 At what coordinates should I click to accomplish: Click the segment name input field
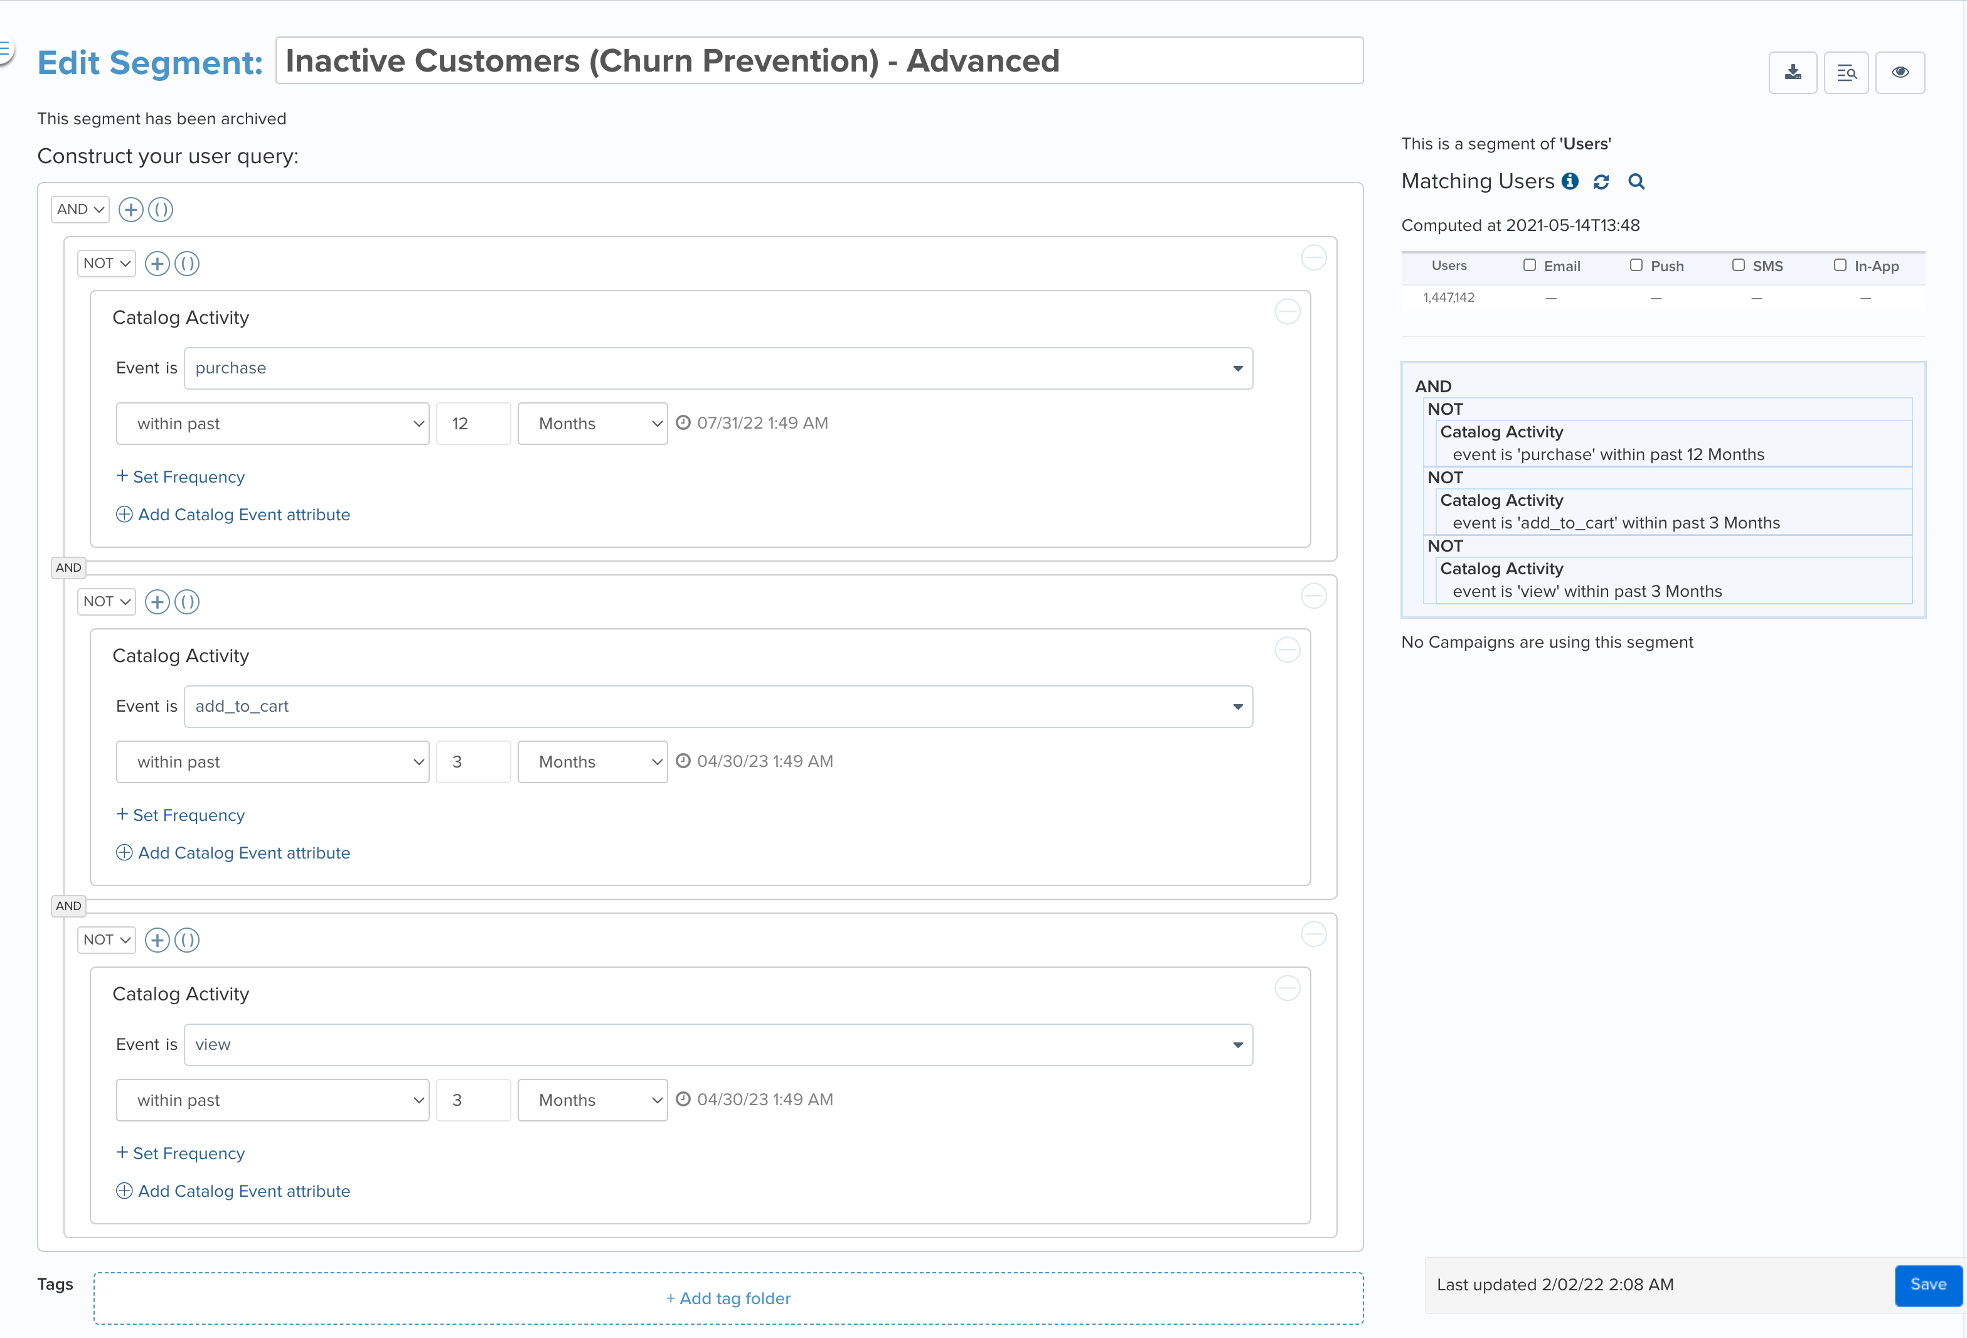pyautogui.click(x=819, y=60)
